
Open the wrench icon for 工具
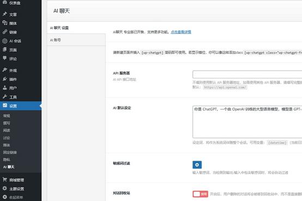pyautogui.click(x=5, y=96)
